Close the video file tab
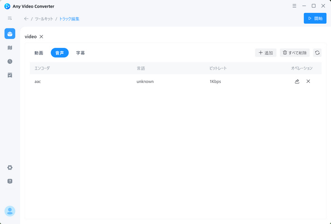 [x=42, y=37]
